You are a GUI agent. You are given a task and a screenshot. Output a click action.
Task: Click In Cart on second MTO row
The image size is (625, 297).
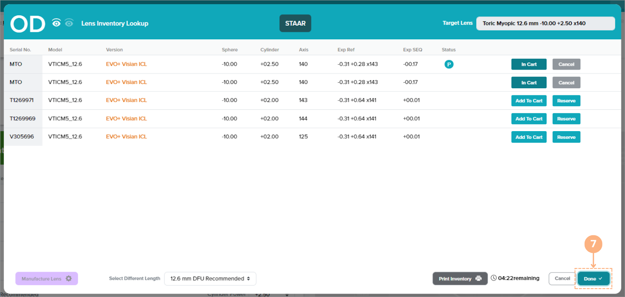[x=529, y=83]
